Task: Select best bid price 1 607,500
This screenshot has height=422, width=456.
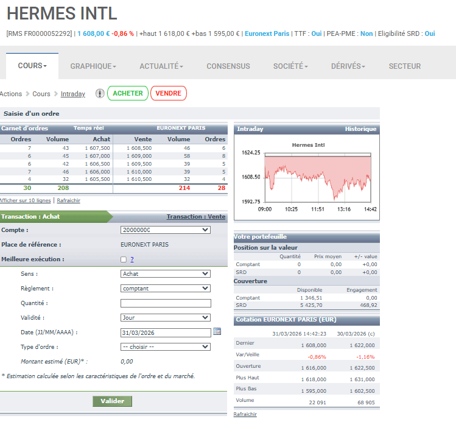Action: [97, 148]
